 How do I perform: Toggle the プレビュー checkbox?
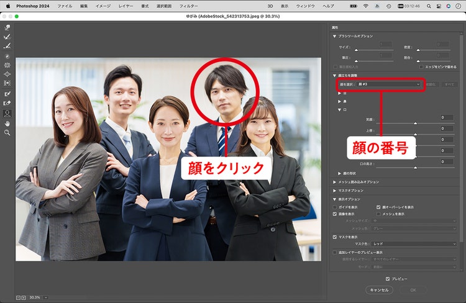click(x=388, y=279)
